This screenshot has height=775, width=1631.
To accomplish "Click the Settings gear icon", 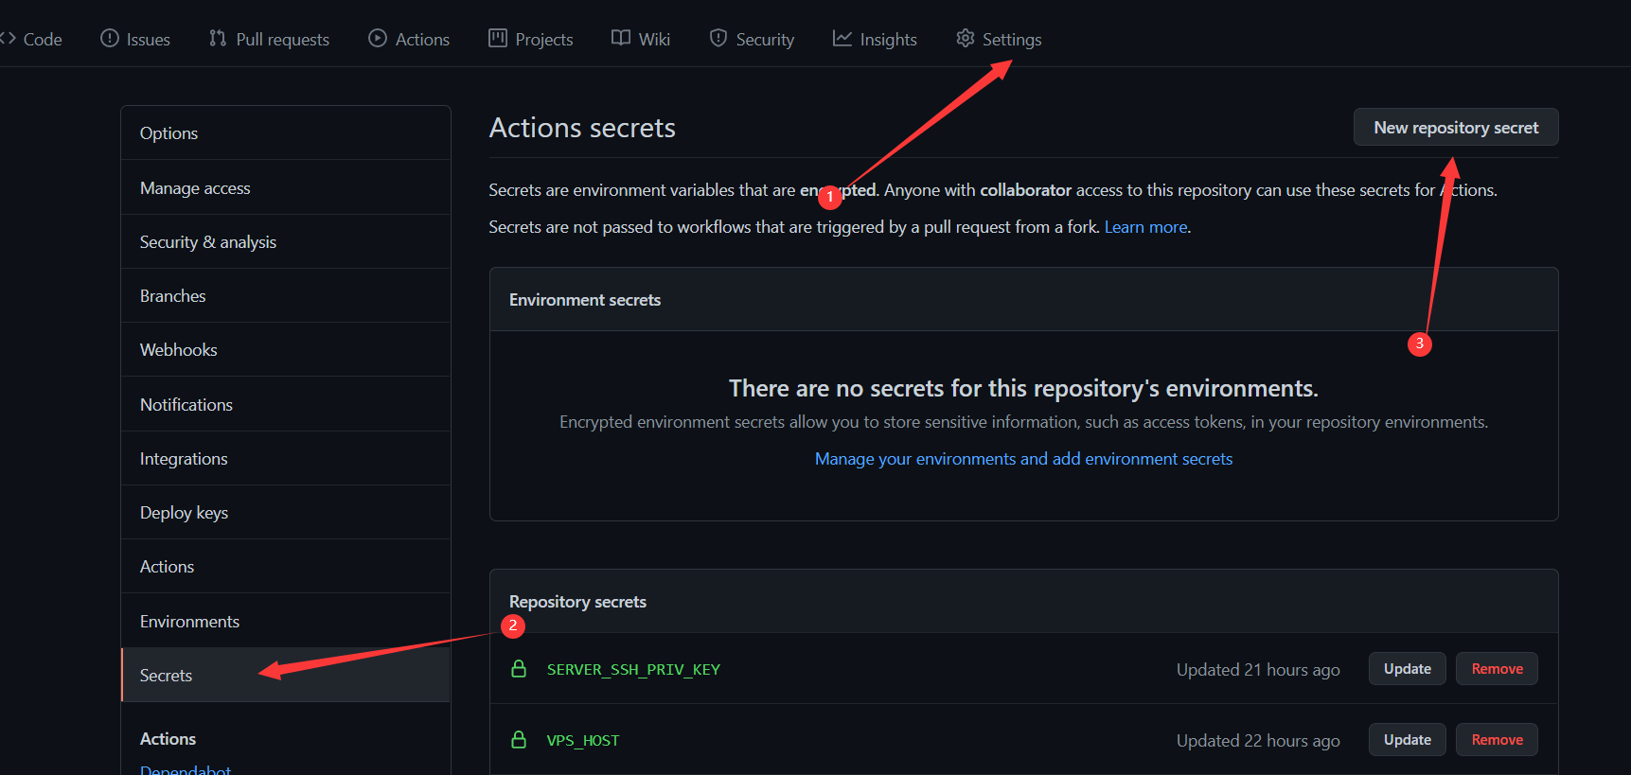I will click(966, 39).
